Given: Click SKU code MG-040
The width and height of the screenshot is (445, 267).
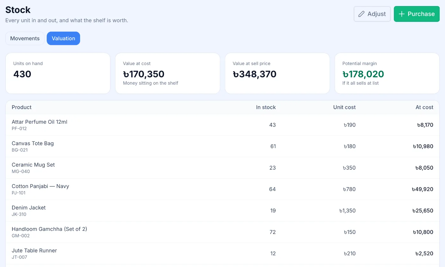Looking at the screenshot, I should (21, 172).
